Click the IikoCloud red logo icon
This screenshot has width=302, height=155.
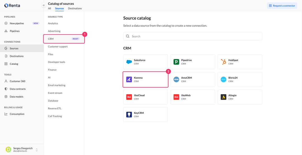tap(129, 97)
